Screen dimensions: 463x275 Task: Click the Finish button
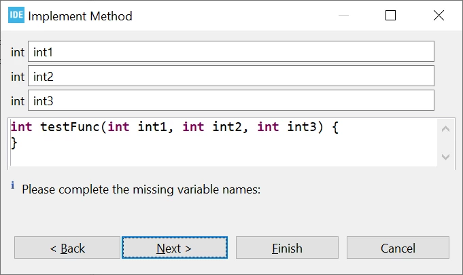pyautogui.click(x=287, y=248)
